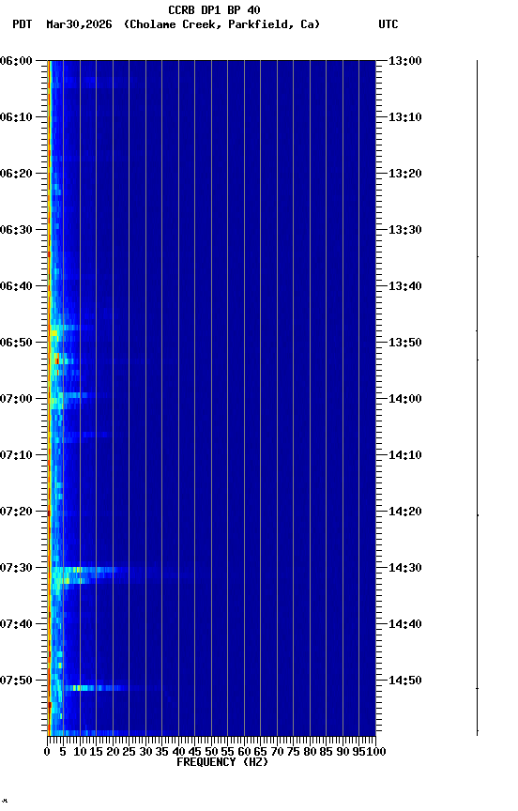Image resolution: width=518 pixels, height=811 pixels.
Task: Click the UTC time label 13:40
Action: (404, 286)
